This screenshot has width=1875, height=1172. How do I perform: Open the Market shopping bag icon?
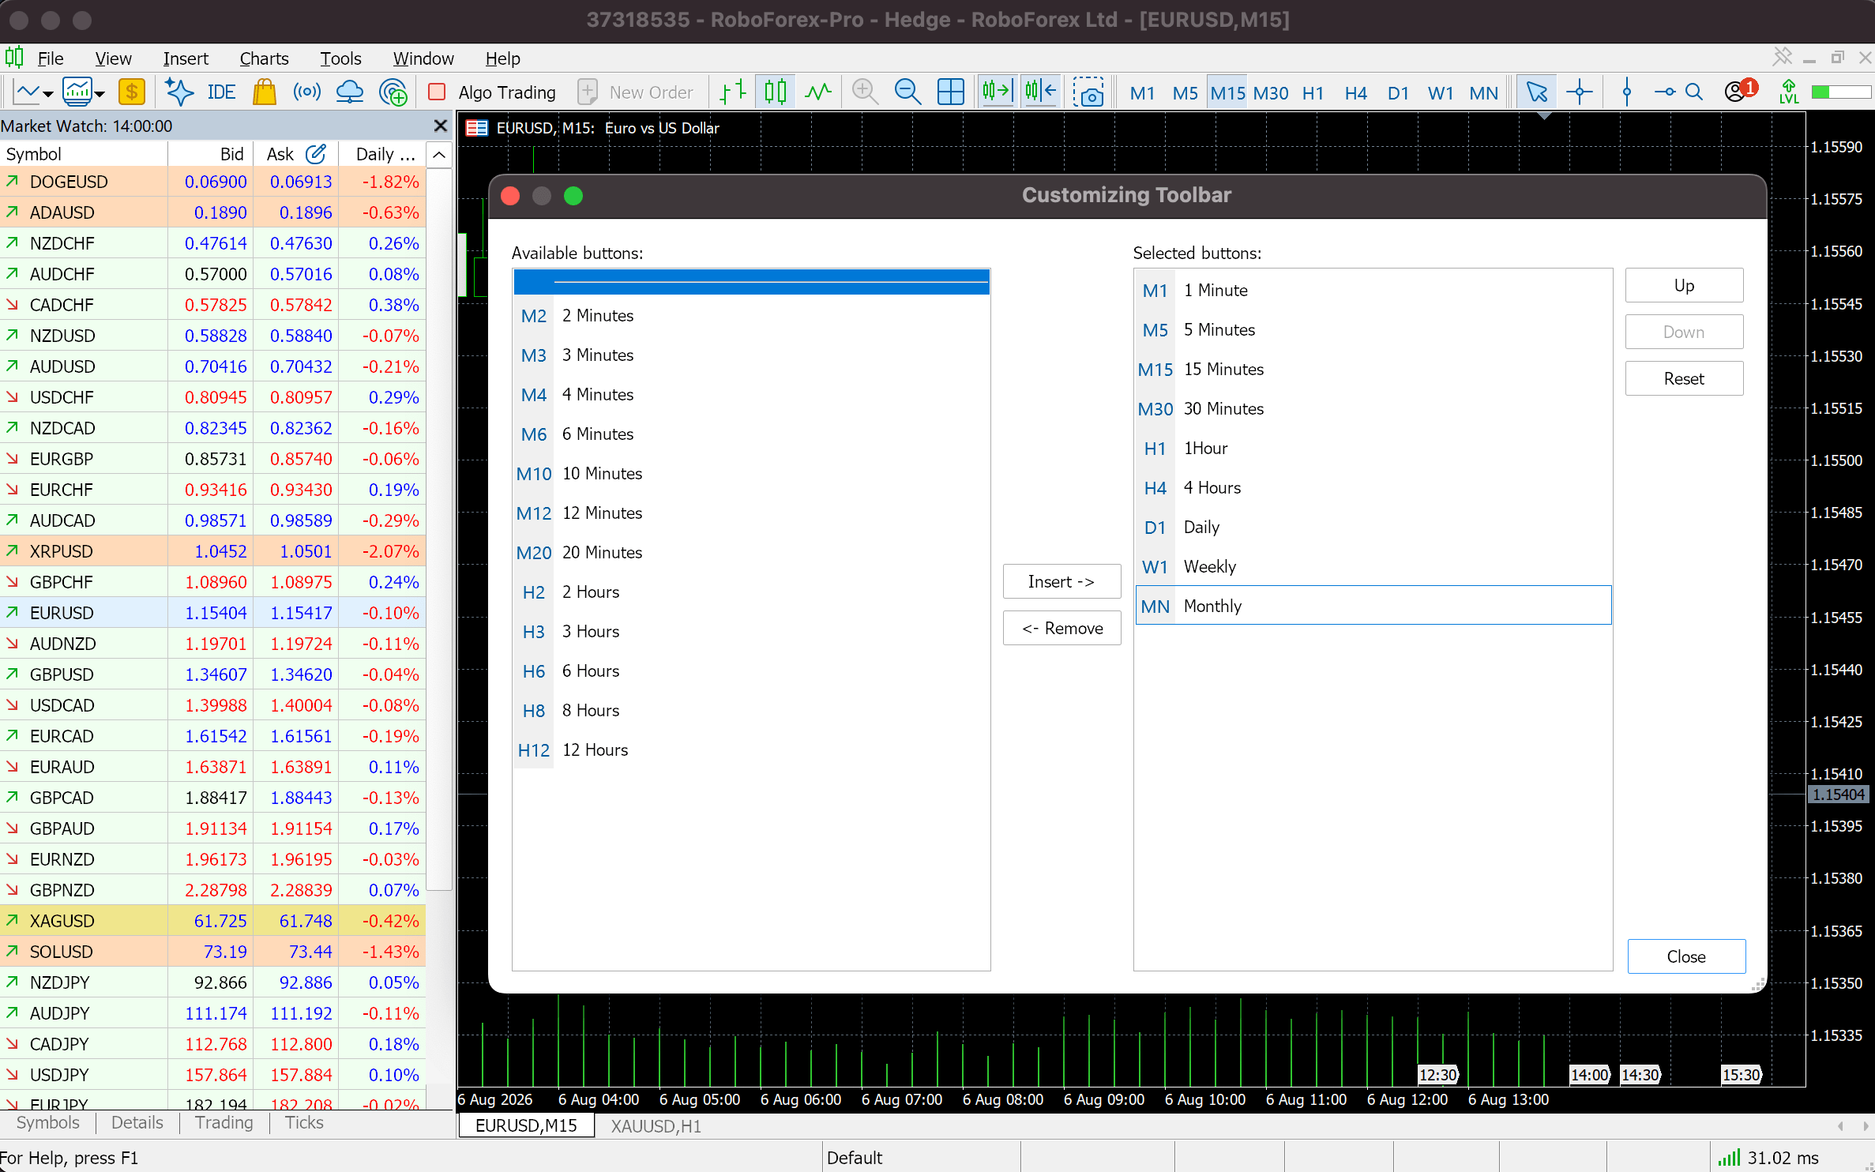click(x=264, y=92)
